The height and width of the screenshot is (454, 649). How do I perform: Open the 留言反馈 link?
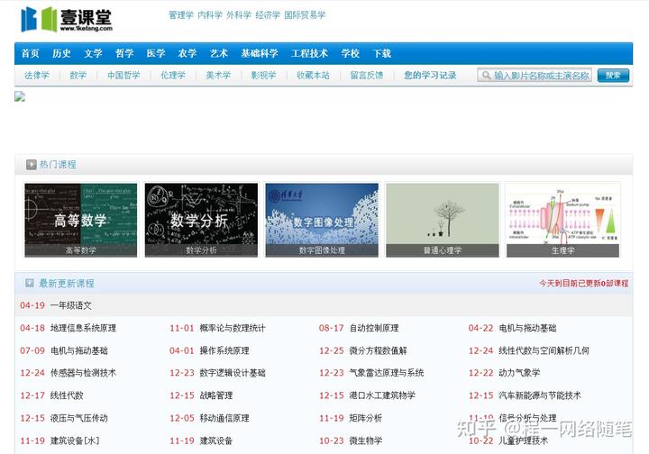click(x=366, y=76)
